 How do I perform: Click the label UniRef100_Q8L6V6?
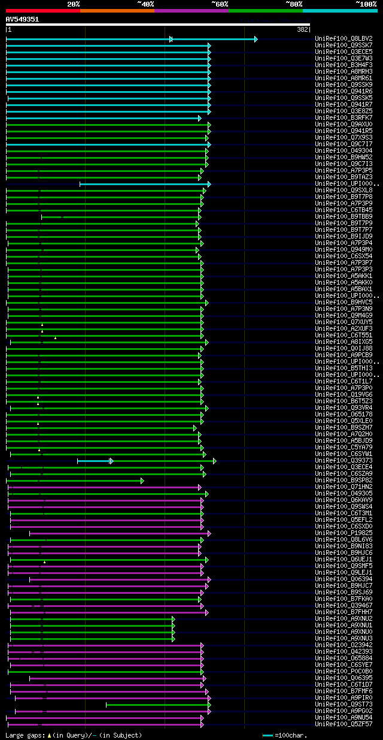pyautogui.click(x=344, y=539)
